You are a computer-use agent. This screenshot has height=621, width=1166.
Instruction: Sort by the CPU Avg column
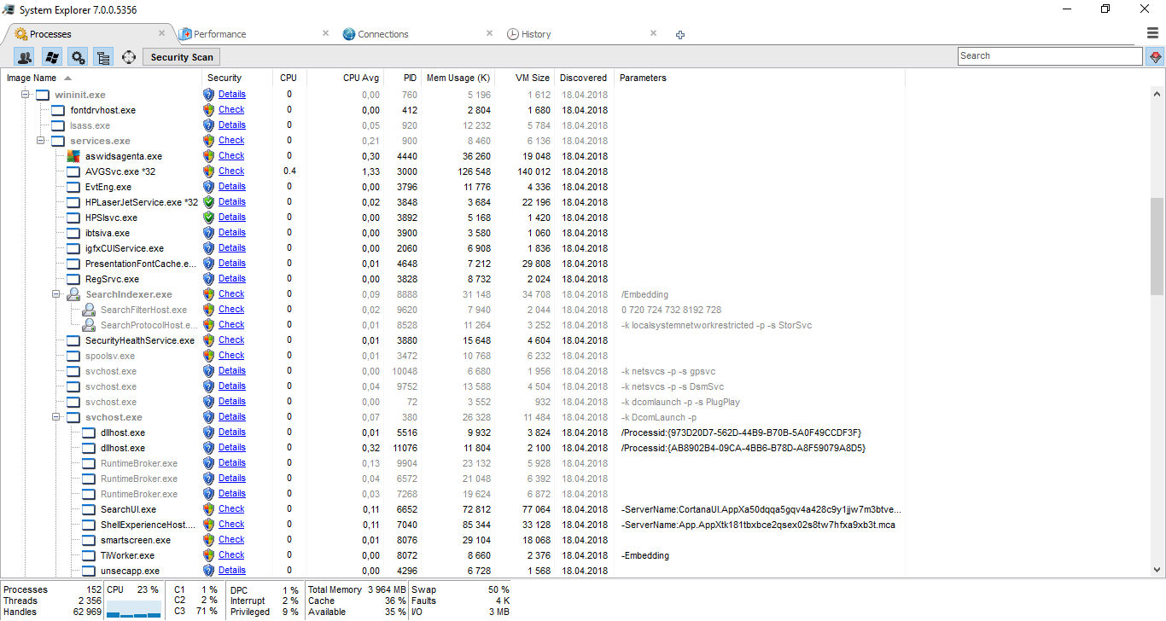(x=360, y=78)
